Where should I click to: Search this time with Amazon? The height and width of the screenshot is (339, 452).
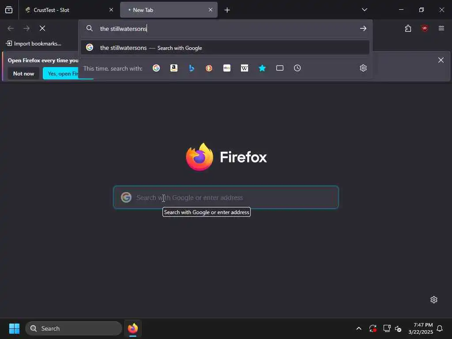coord(174,68)
